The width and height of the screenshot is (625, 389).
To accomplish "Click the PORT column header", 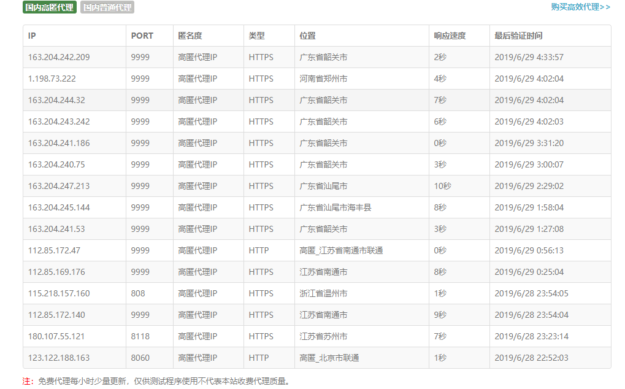I will click(x=142, y=36).
